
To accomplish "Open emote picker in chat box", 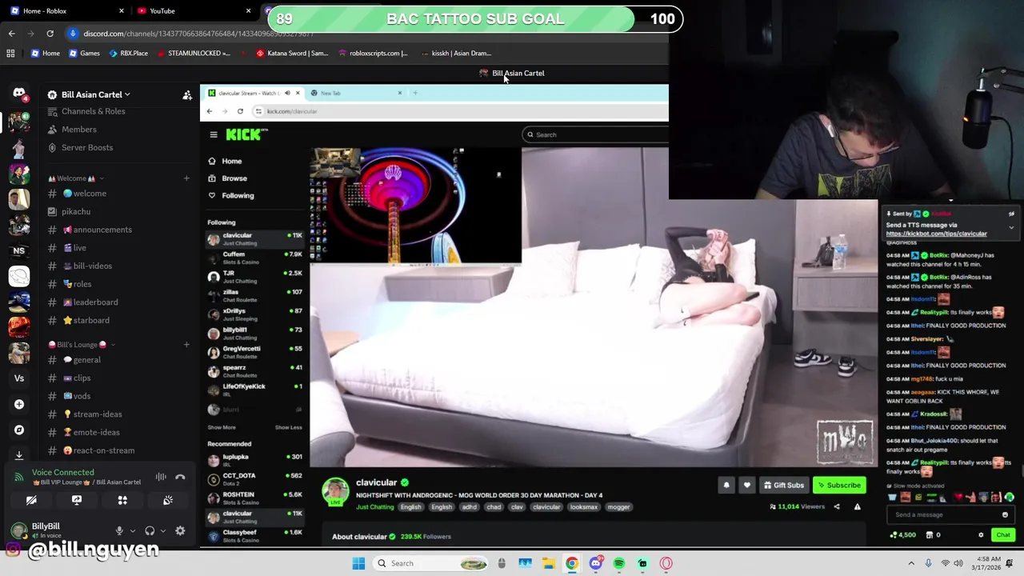I will point(1006,514).
